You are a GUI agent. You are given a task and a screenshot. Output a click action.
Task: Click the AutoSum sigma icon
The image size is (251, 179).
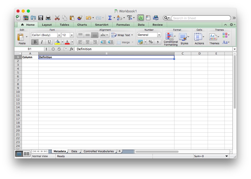(x=110, y=18)
